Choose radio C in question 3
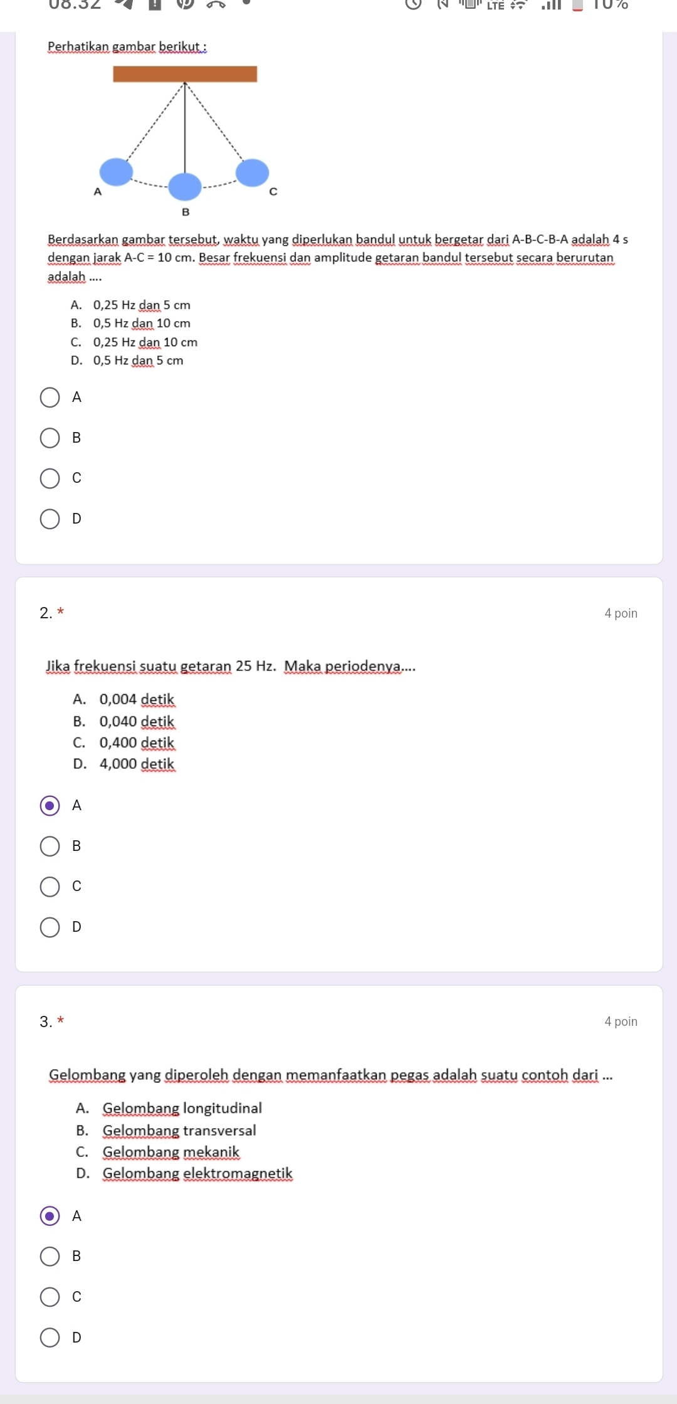The height and width of the screenshot is (1404, 677). click(50, 1297)
